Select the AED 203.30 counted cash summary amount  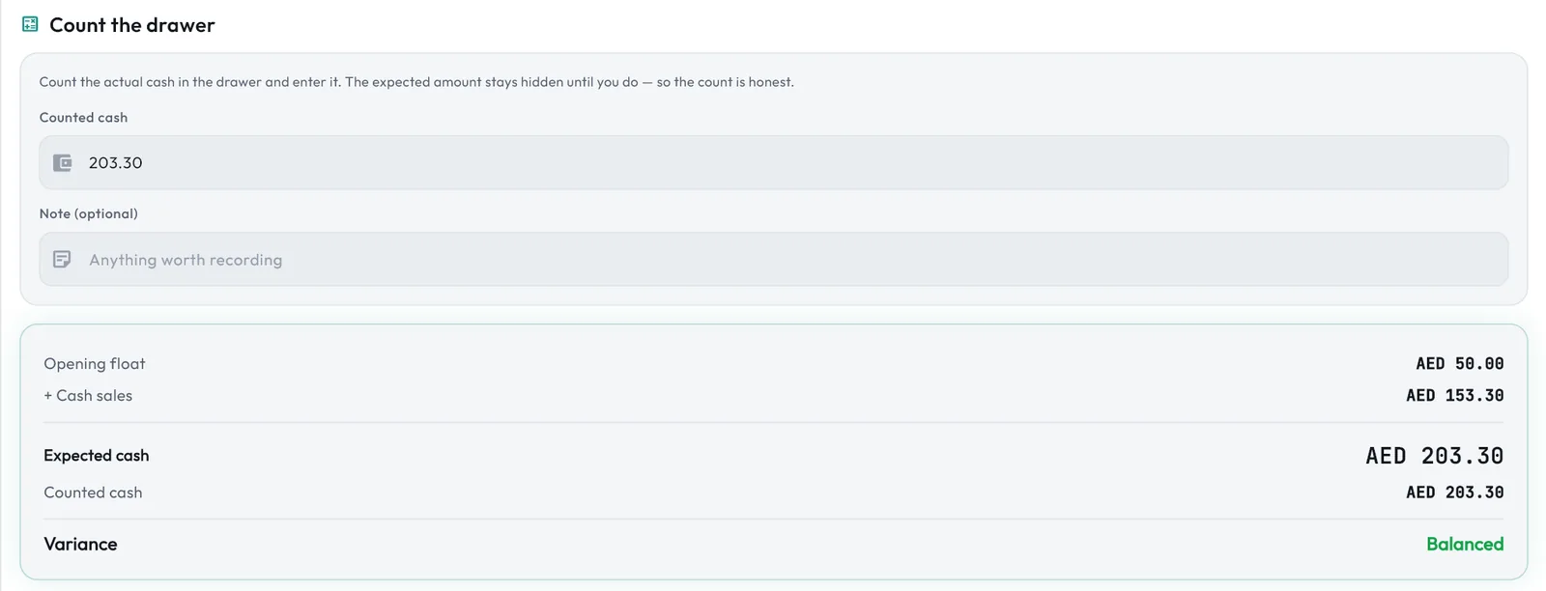pos(1454,492)
